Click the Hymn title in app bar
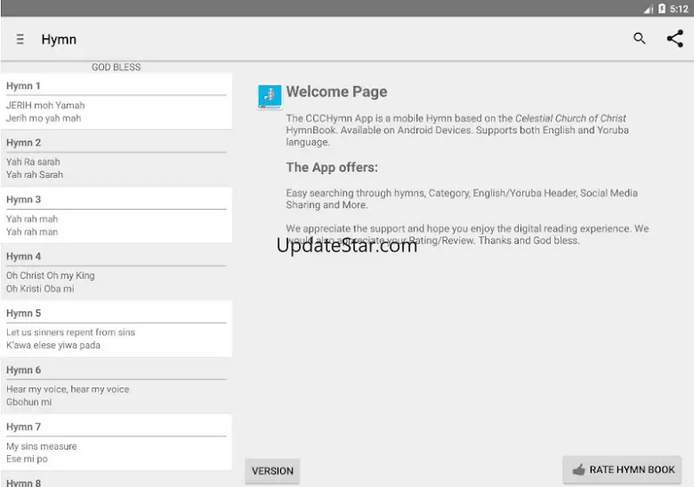The width and height of the screenshot is (694, 487). click(59, 39)
